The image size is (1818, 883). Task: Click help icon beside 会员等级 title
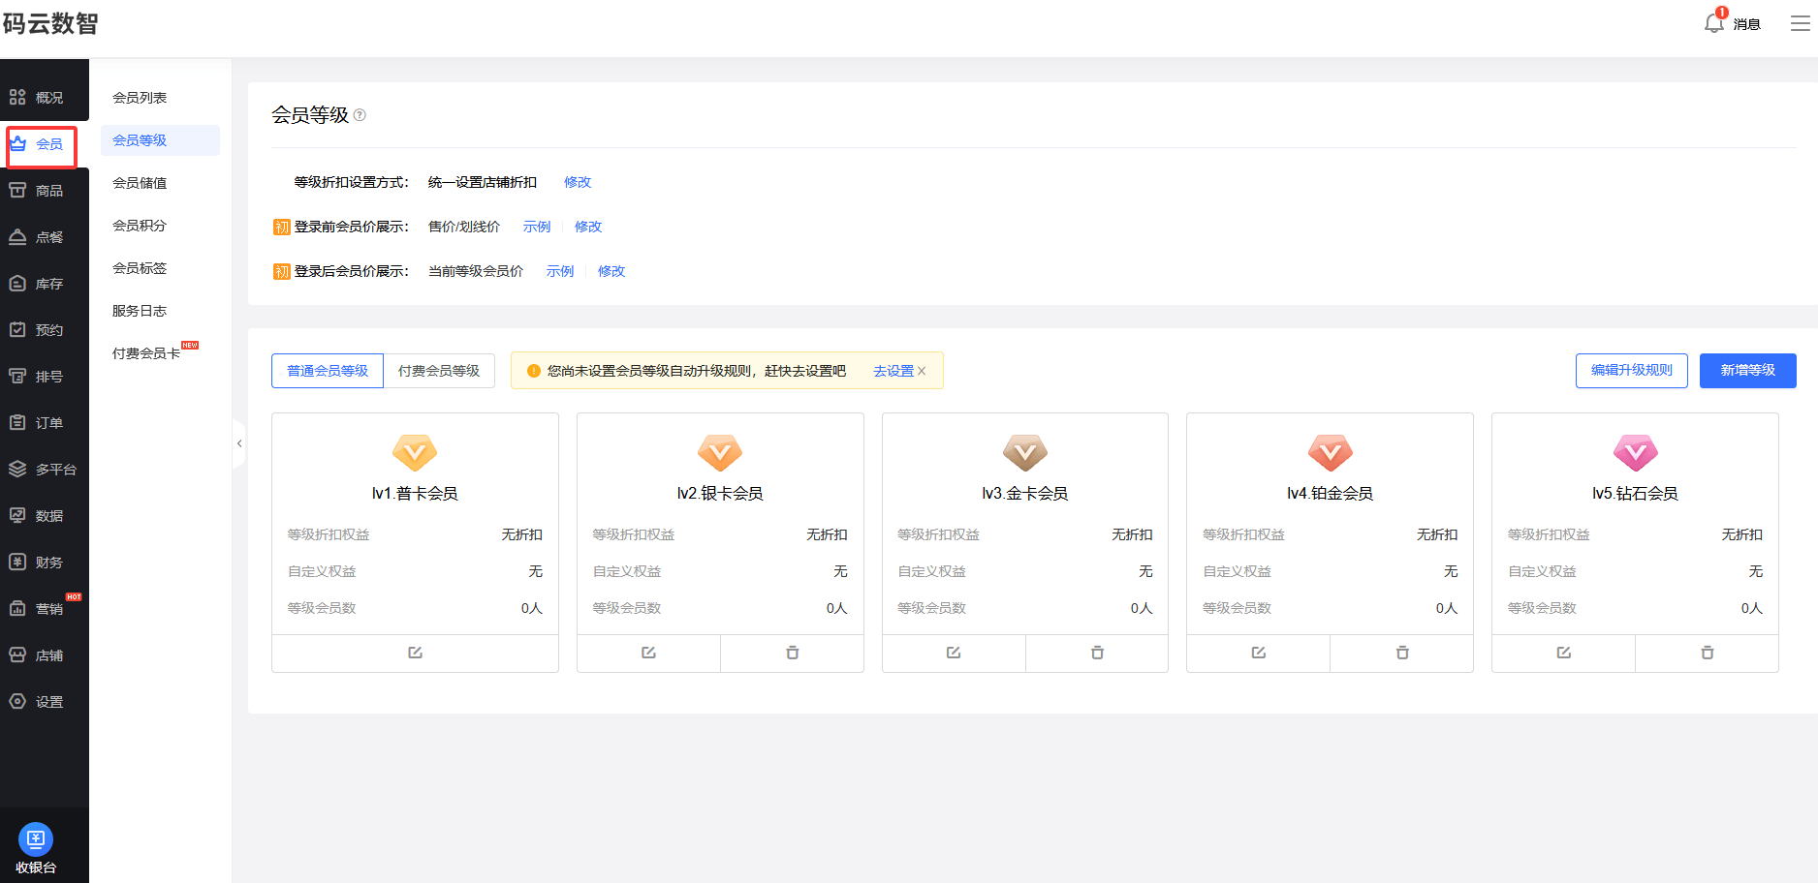coord(360,115)
